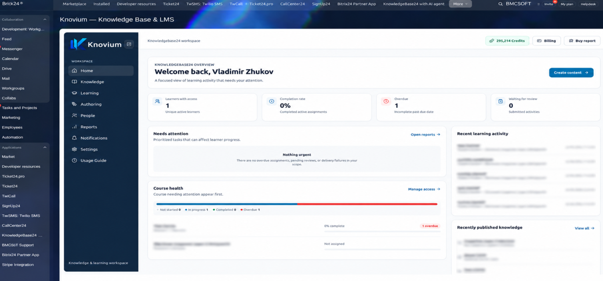Open CallCenter24 in the top menu
The height and width of the screenshot is (281, 603).
[292, 4]
